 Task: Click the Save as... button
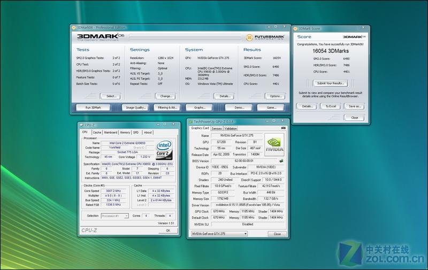(354, 106)
